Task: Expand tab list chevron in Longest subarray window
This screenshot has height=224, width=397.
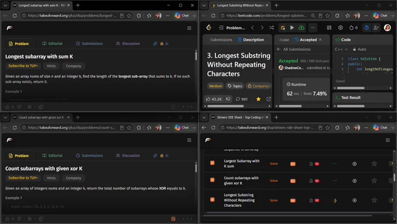Action: [x=5, y=5]
